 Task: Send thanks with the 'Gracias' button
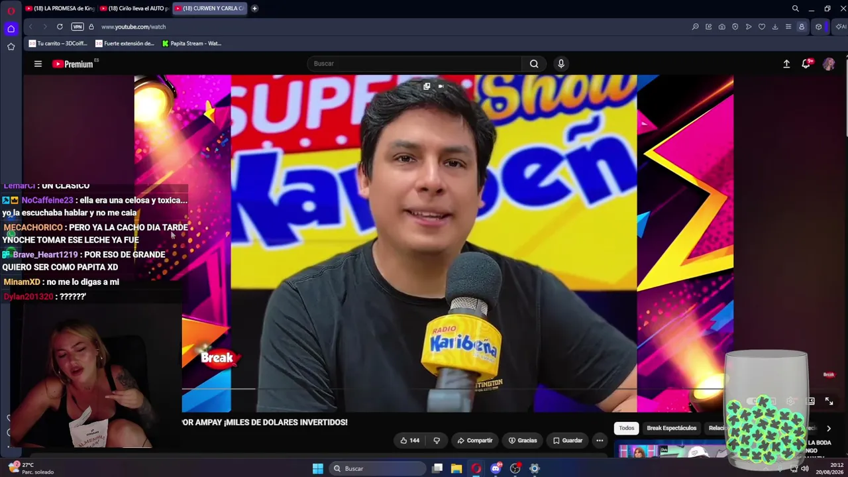click(x=523, y=441)
